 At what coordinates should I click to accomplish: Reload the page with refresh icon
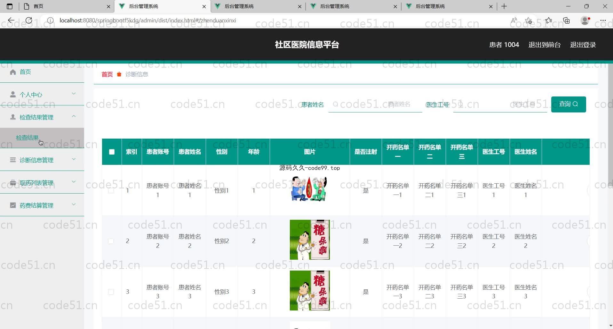click(x=29, y=20)
